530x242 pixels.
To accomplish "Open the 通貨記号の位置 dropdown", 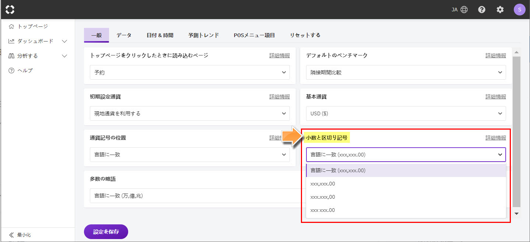I will point(190,155).
